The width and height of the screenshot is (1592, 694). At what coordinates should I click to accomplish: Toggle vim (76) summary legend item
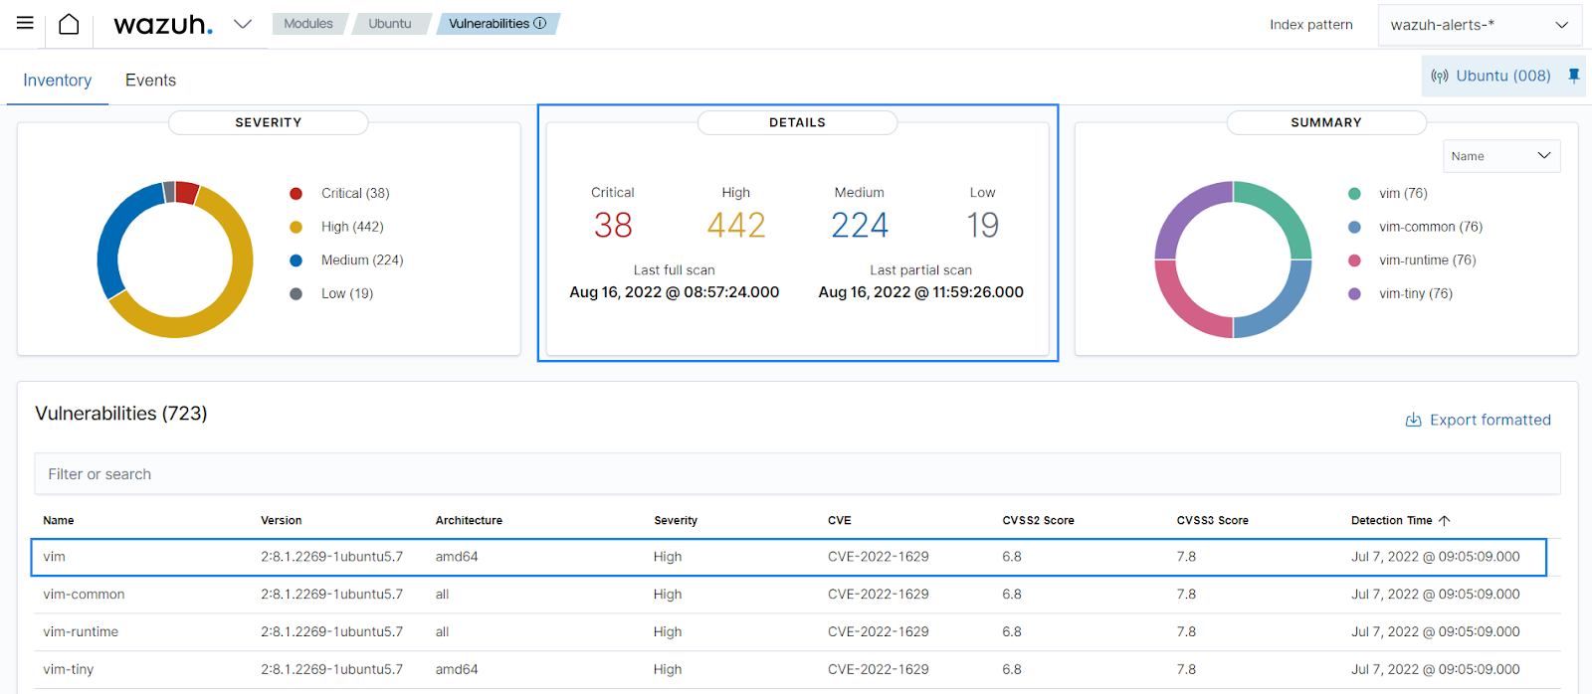[1388, 194]
